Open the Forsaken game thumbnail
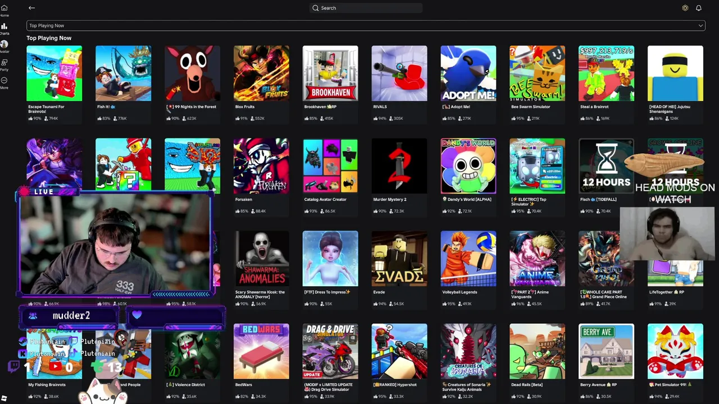 click(261, 166)
